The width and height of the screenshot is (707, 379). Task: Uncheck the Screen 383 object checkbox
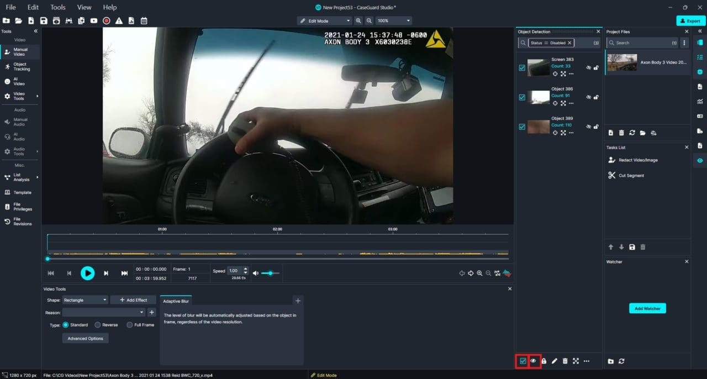pyautogui.click(x=522, y=67)
